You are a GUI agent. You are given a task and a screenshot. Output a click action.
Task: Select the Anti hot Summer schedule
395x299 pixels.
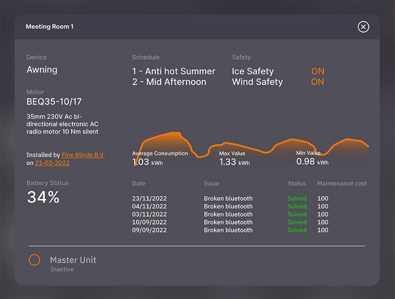(x=174, y=71)
